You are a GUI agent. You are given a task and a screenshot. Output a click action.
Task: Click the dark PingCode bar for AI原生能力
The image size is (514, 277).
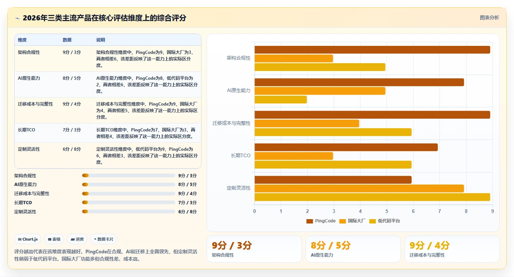click(359, 82)
